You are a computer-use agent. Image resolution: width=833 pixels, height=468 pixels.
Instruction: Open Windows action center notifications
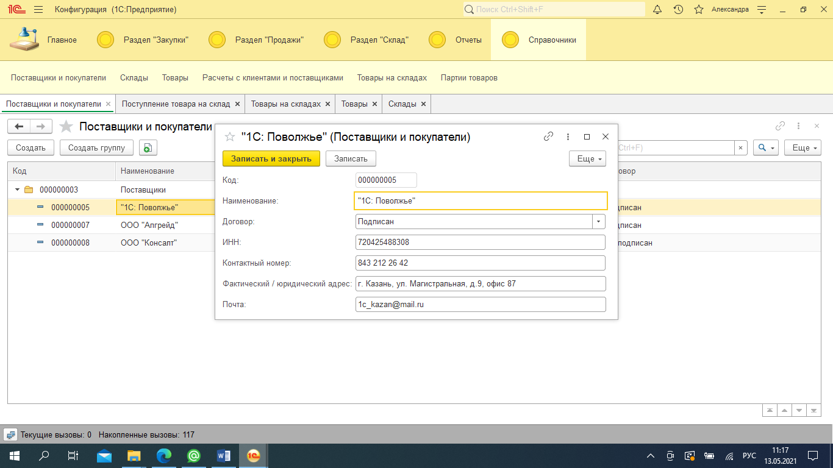click(813, 456)
